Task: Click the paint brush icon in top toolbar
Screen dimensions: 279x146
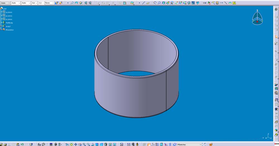Action: click(x=57, y=3)
